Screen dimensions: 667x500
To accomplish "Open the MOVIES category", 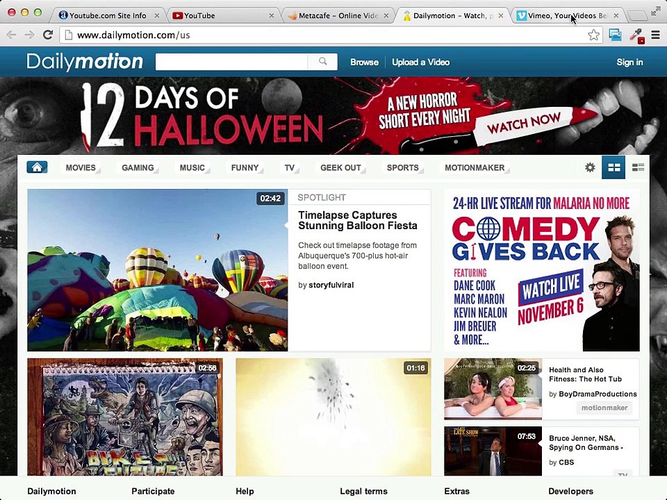I will coord(81,167).
